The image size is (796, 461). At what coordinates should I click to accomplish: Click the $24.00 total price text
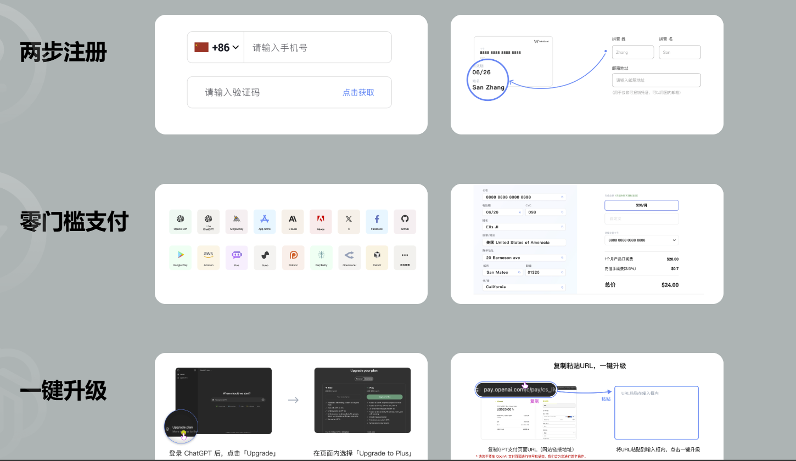[670, 285]
